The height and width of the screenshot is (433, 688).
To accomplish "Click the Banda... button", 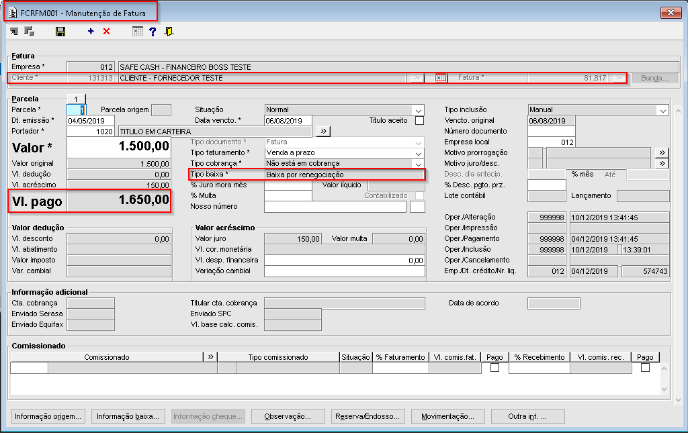I will point(654,78).
